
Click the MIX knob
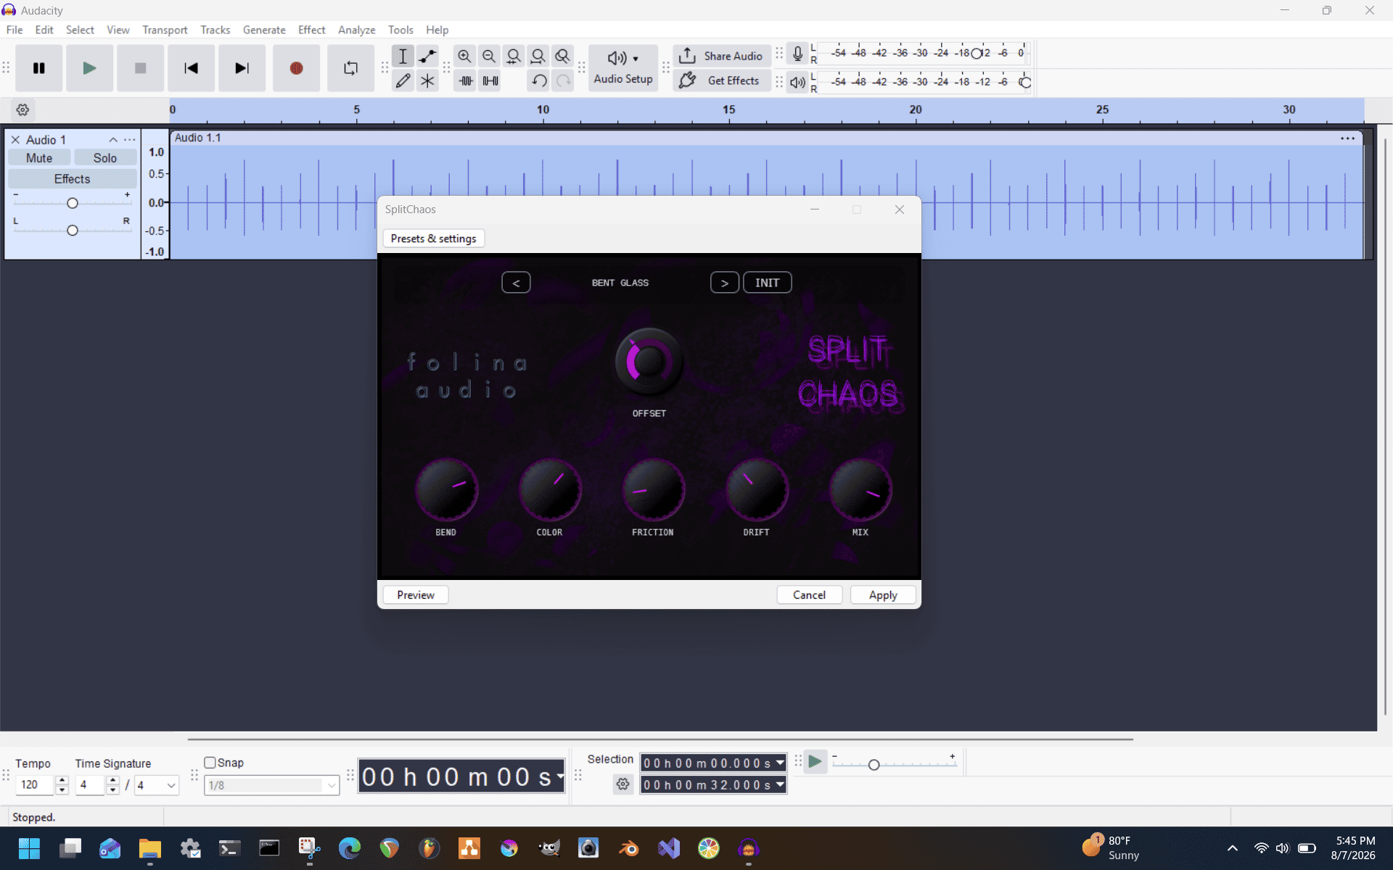[860, 489]
